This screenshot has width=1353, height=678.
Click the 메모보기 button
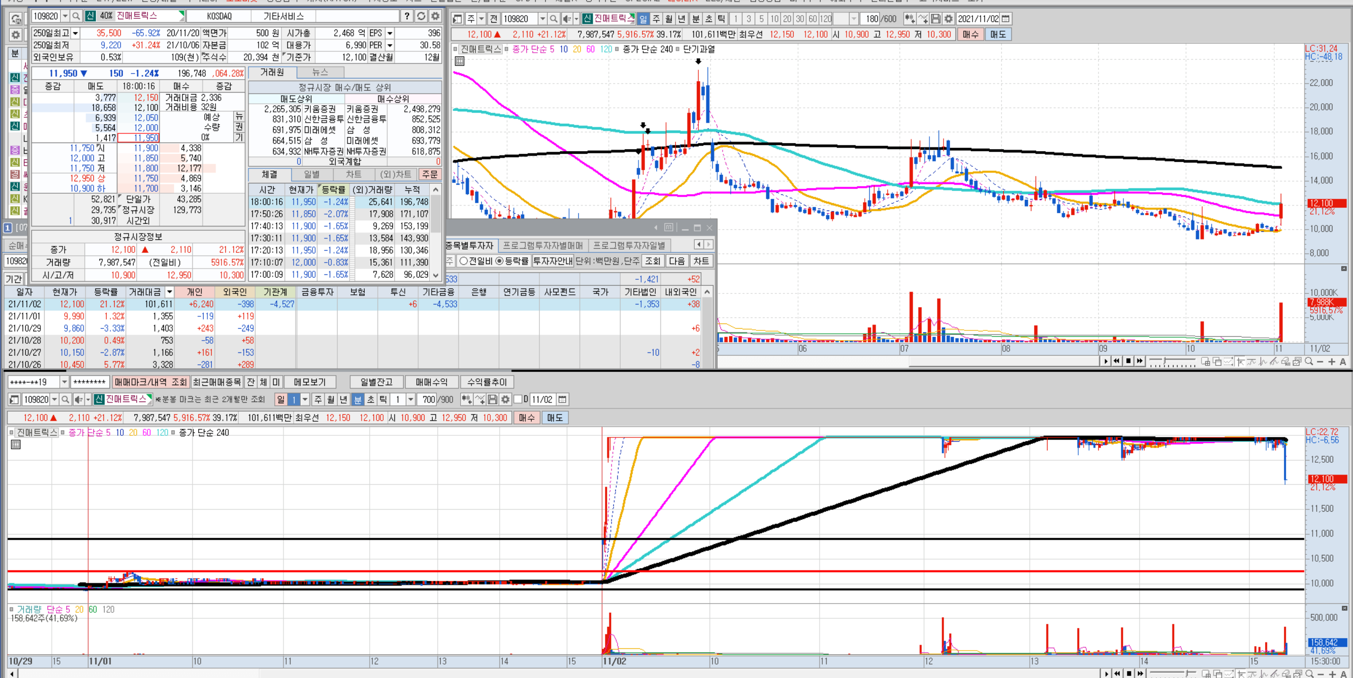(x=310, y=382)
